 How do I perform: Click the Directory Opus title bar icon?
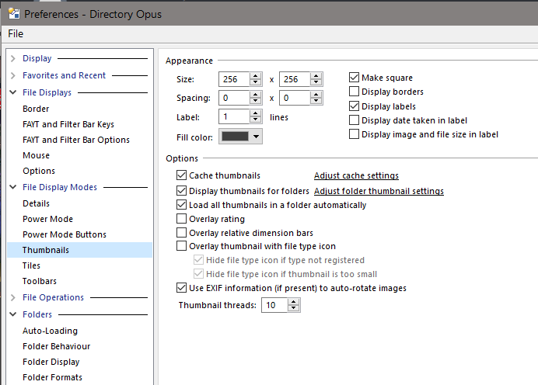tap(13, 13)
